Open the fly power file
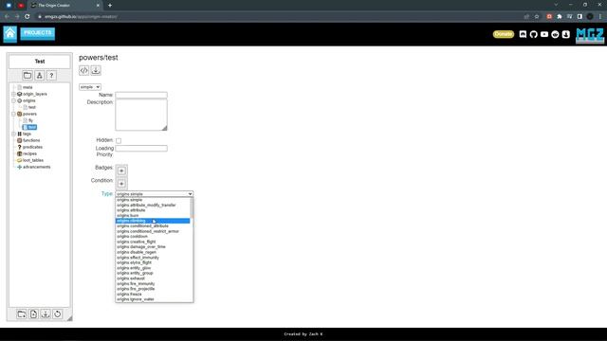Screen dimensions: 607x341 coord(30,120)
